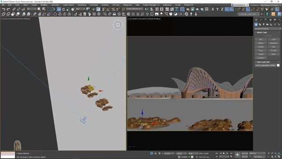The width and height of the screenshot is (282, 159).
Task: Restrict movement to Y axis
Action: click(x=217, y=9)
